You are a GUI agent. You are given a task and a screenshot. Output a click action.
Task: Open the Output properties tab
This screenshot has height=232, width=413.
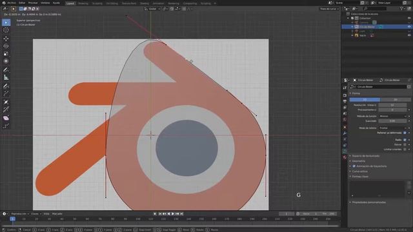(x=345, y=101)
